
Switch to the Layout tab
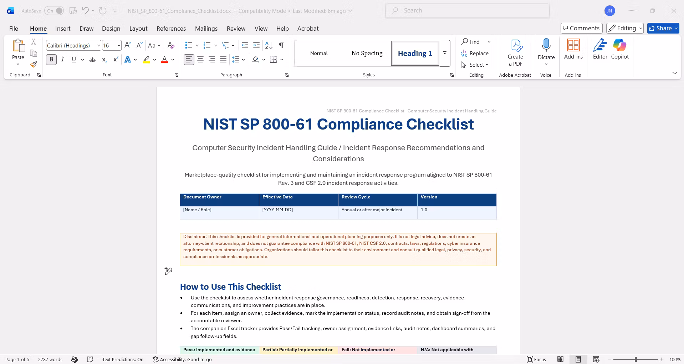(138, 29)
